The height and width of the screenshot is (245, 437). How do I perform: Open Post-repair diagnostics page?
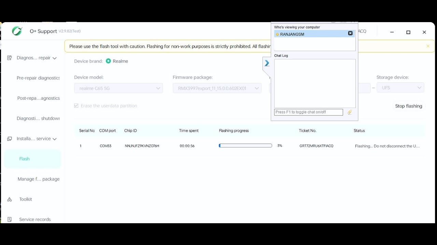[39, 98]
